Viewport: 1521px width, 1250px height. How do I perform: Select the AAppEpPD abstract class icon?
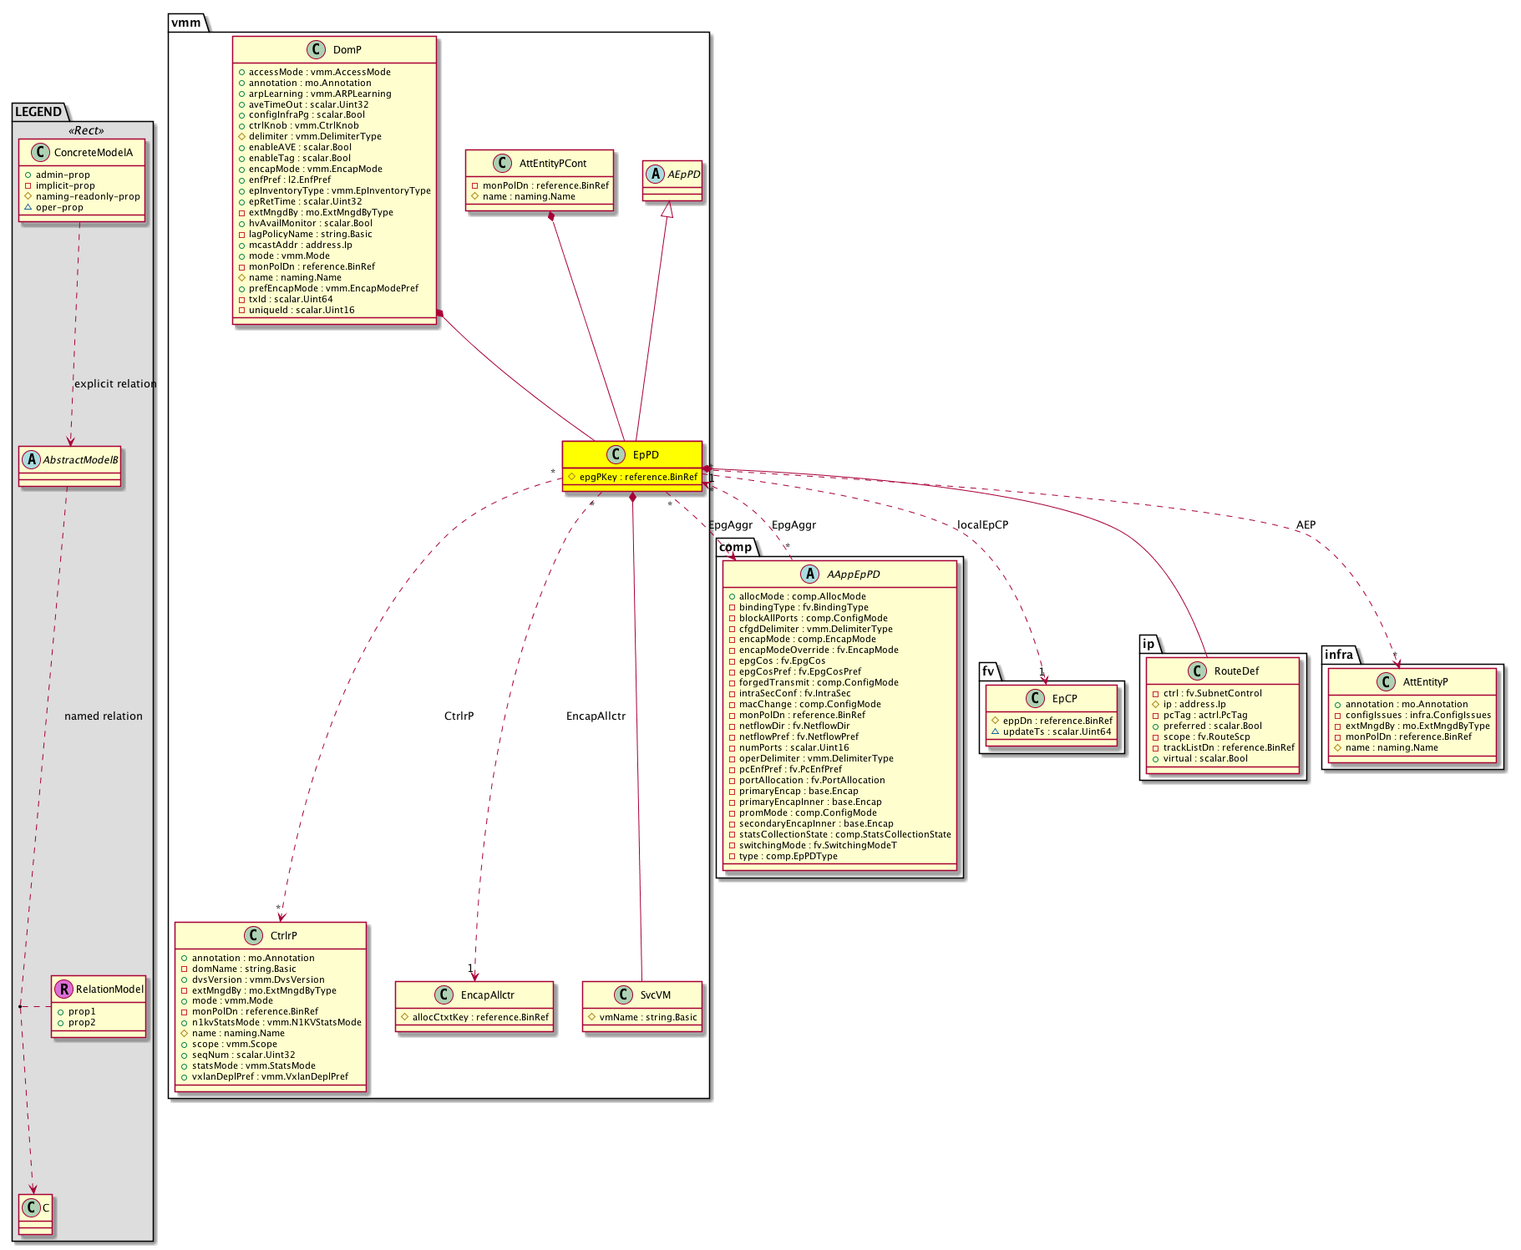[809, 574]
